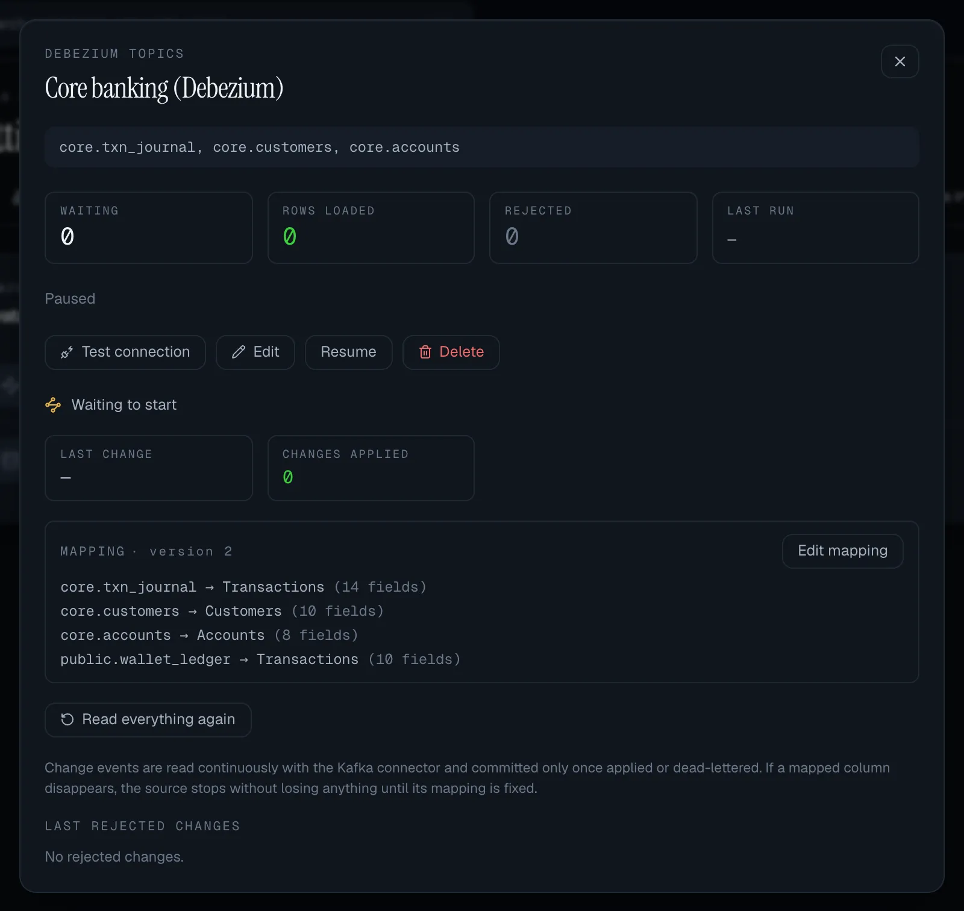Click the plug icon in Test connection
Image resolution: width=964 pixels, height=911 pixels.
67,352
